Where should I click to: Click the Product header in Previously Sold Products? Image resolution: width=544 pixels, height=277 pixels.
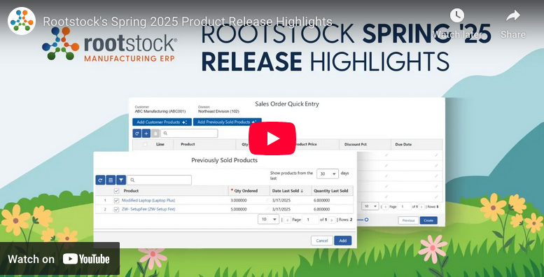coord(131,191)
